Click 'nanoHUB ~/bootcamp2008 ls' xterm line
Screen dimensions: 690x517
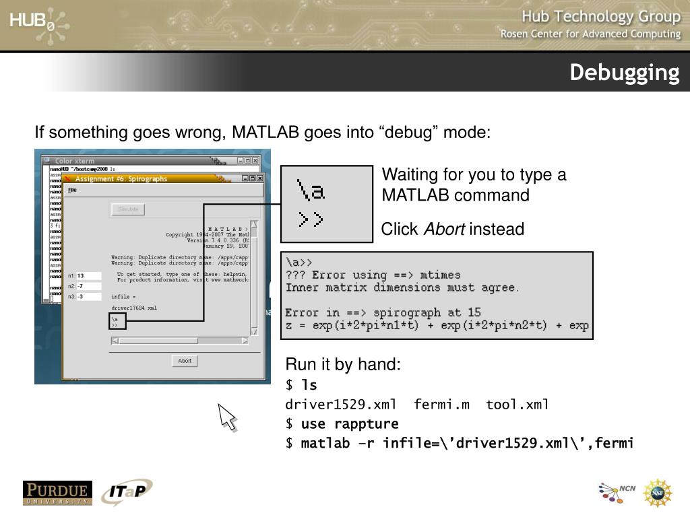coord(83,169)
